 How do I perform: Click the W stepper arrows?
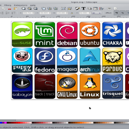pyautogui.click(x=67, y=13)
